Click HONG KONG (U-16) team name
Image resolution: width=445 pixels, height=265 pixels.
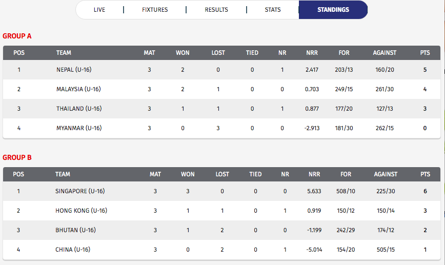coord(81,211)
